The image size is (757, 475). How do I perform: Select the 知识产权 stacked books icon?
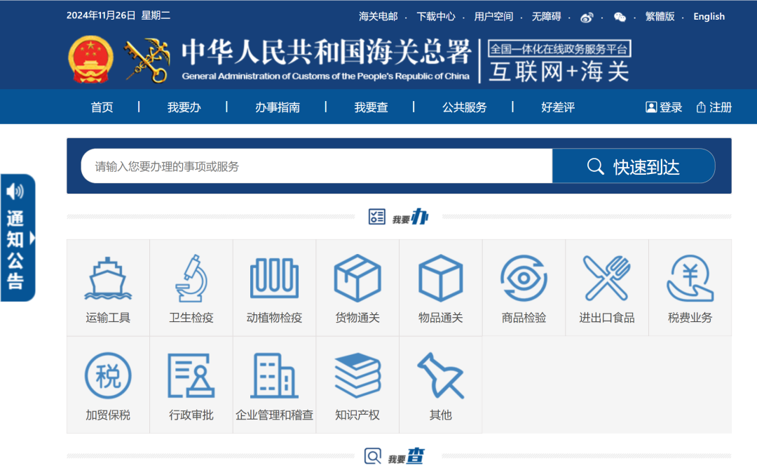tap(357, 375)
